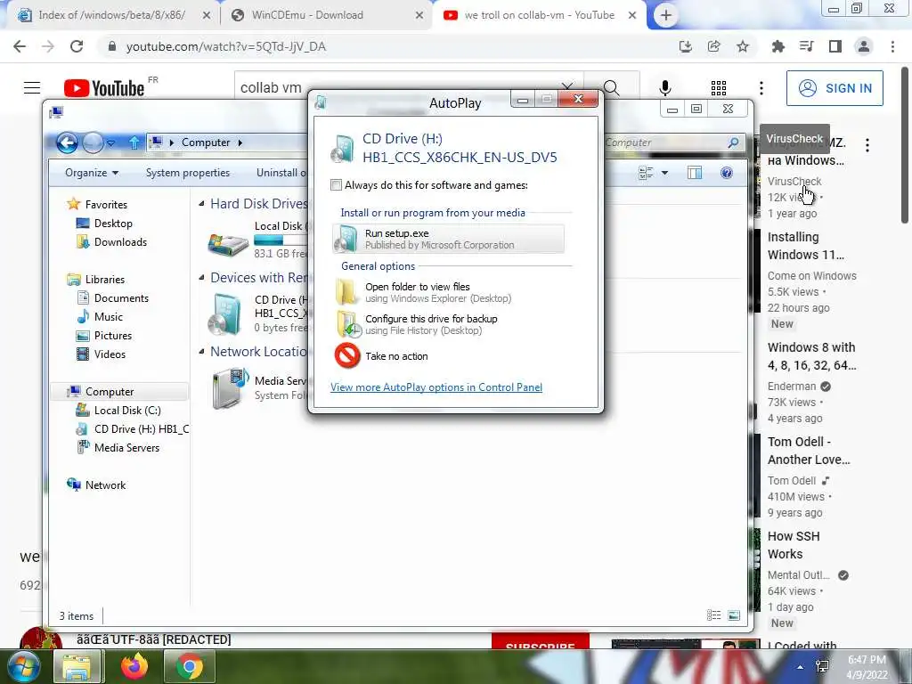
Task: Click System properties in Explorer toolbar
Action: tap(188, 173)
